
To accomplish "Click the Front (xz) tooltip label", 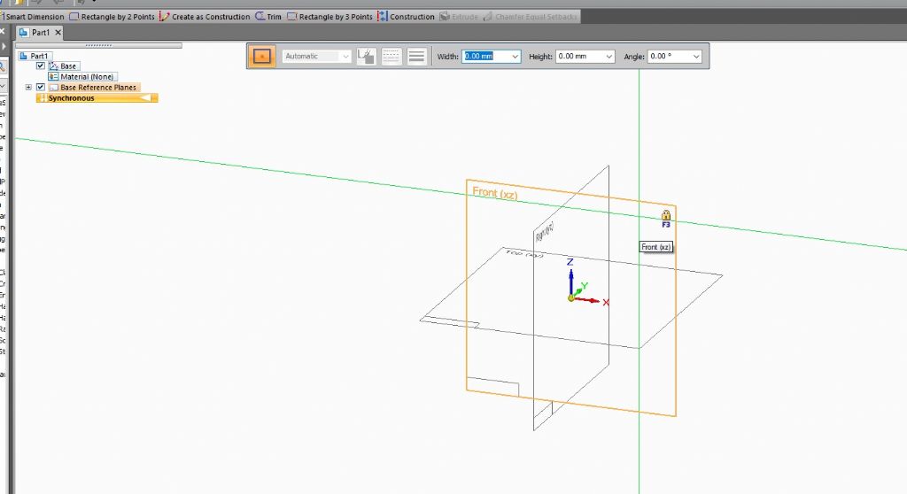I will coord(656,247).
